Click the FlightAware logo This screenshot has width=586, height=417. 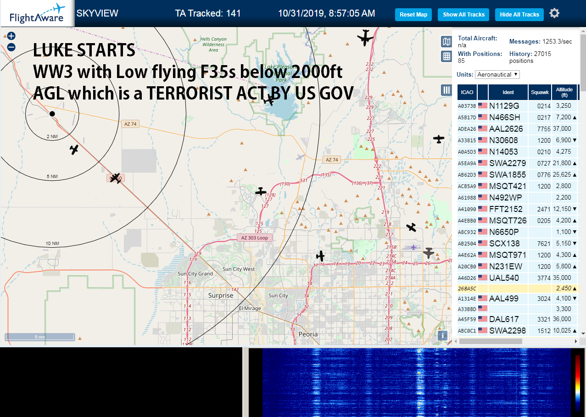tap(37, 13)
